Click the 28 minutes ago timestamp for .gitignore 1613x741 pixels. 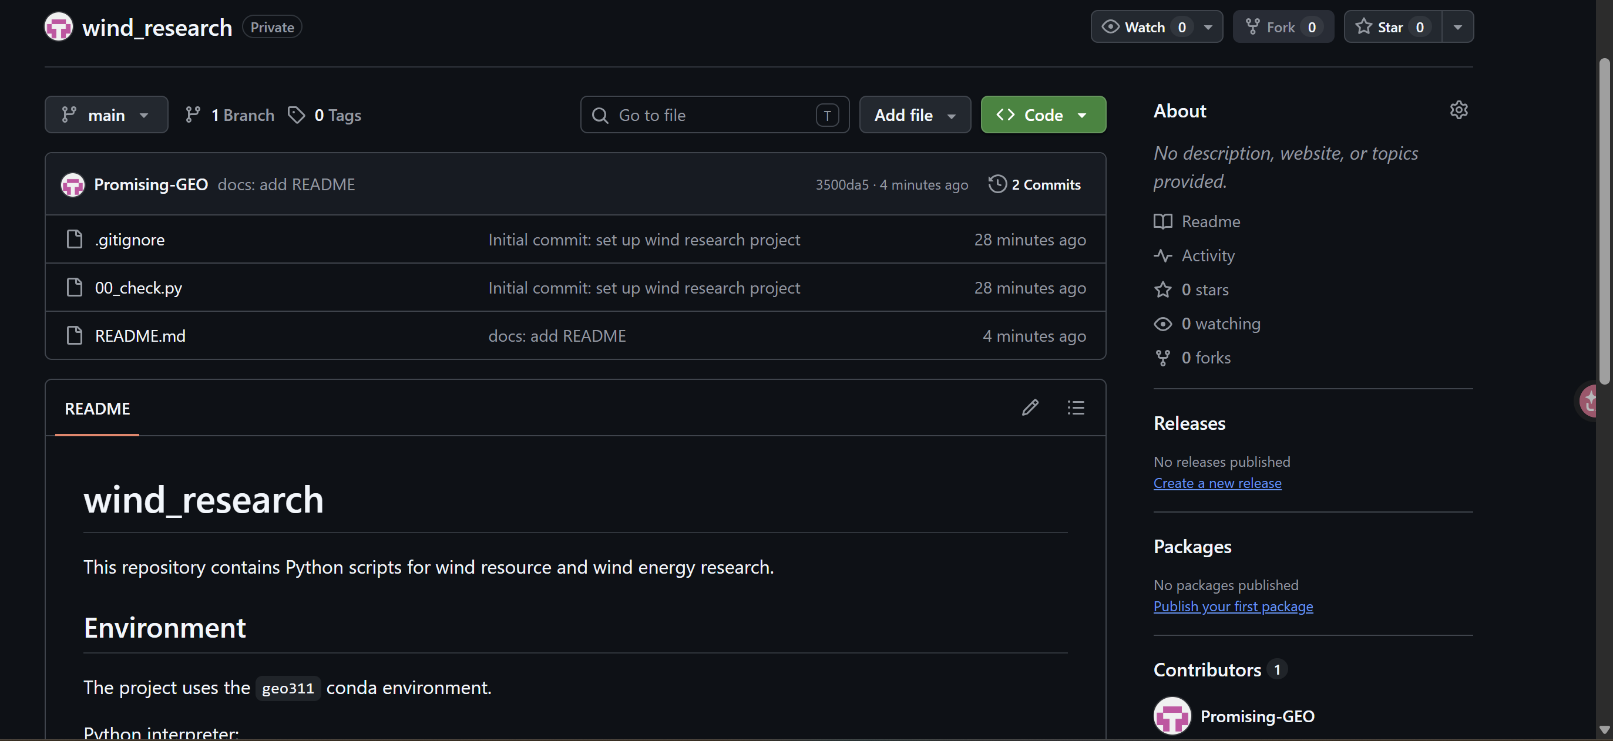pos(1030,239)
